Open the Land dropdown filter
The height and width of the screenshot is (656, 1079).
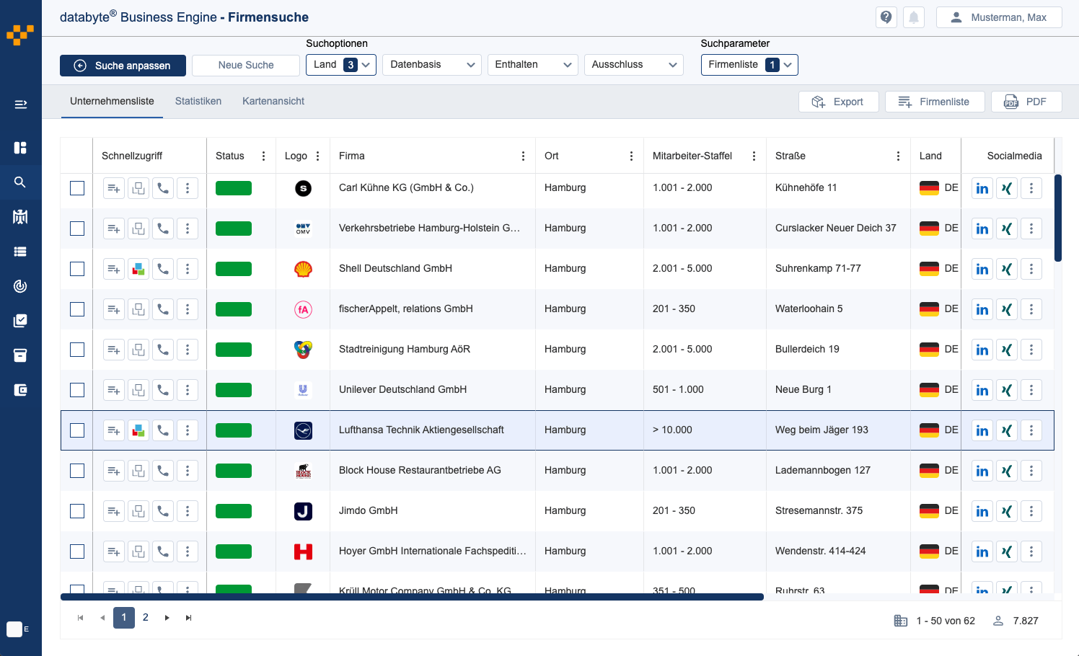tap(340, 65)
